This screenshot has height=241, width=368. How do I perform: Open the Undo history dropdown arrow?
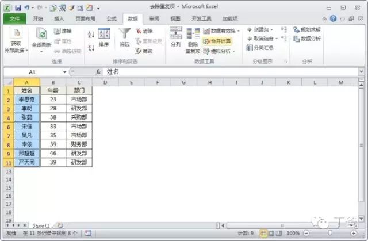[x=33, y=7]
